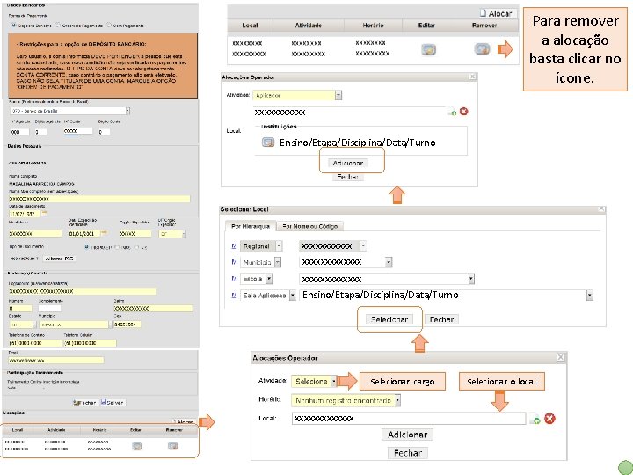Click the Nome mãe completo input field
633x475 pixels.
[99, 199]
